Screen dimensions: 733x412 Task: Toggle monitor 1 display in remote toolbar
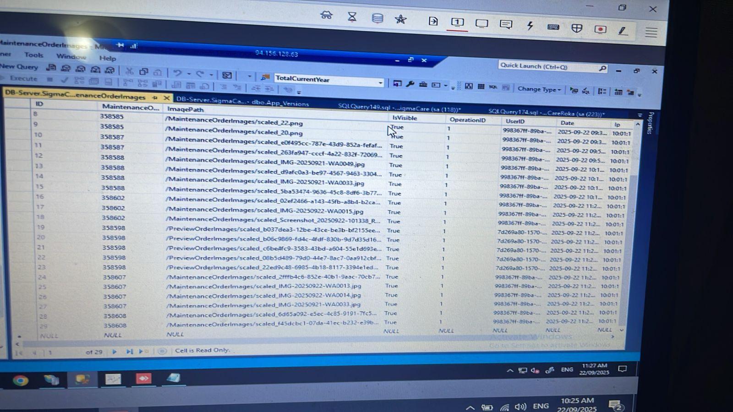(x=457, y=22)
